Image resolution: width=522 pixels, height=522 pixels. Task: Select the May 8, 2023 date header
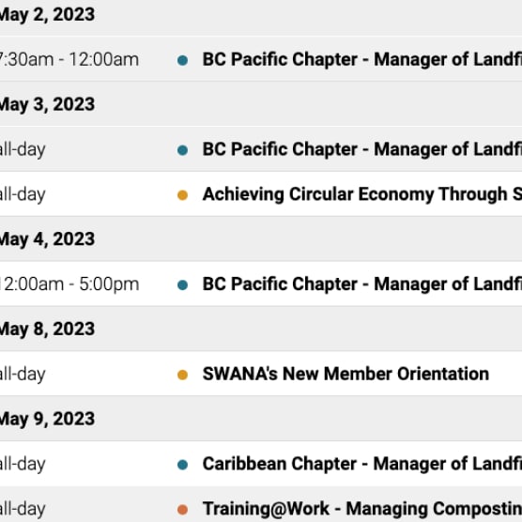(x=47, y=330)
